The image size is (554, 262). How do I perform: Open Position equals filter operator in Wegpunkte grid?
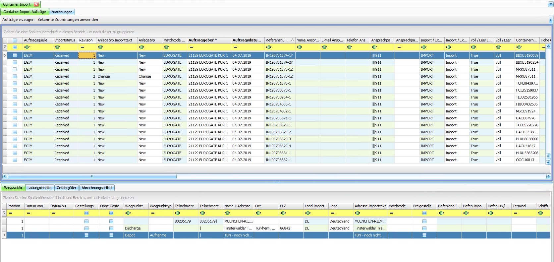(10, 213)
